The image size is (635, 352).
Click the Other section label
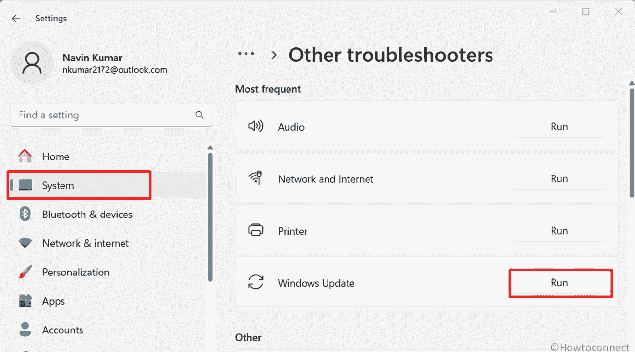(248, 337)
